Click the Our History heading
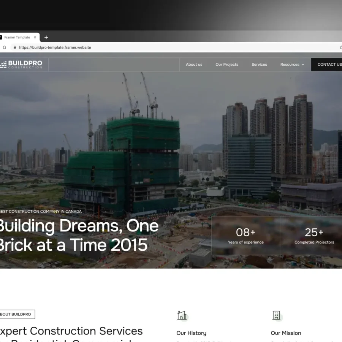Screen dimensions: 342x342 pyautogui.click(x=191, y=333)
